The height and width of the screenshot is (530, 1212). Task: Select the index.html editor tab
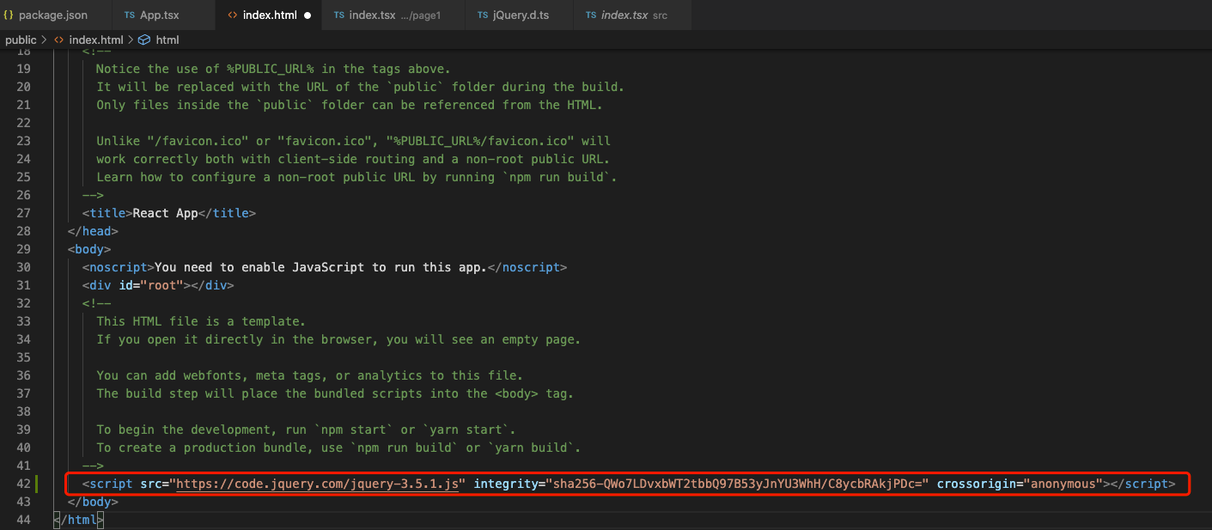(x=268, y=15)
